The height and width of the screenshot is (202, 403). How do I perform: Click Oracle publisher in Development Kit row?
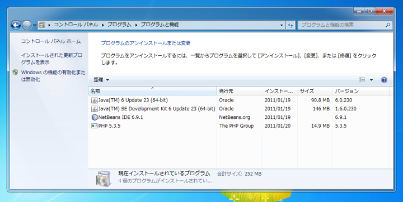[227, 109]
